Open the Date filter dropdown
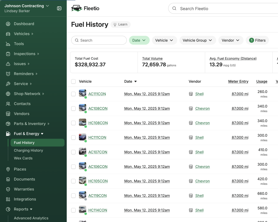This screenshot has width=278, height=222. 139,40
